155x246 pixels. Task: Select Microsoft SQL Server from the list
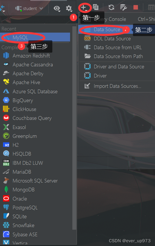[x=35, y=181]
